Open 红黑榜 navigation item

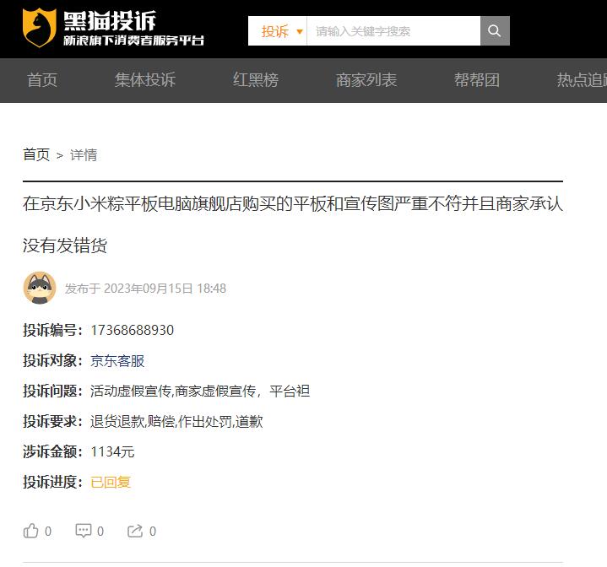(x=256, y=80)
